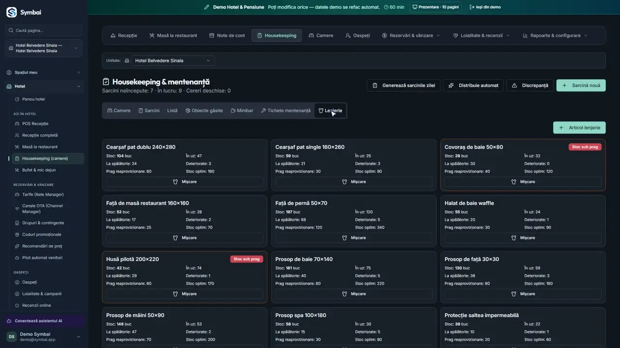Expand Spațiul meu sidebar item
The height and width of the screenshot is (348, 620).
44,72
